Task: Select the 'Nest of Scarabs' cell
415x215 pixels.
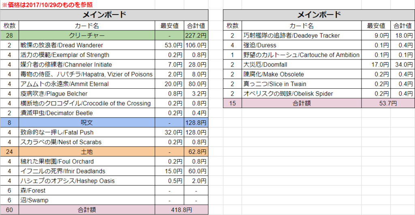Action: coord(87,142)
